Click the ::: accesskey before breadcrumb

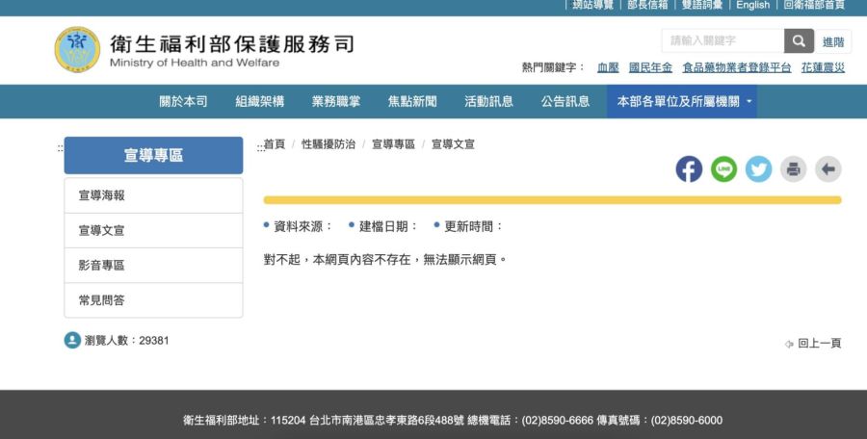(260, 147)
